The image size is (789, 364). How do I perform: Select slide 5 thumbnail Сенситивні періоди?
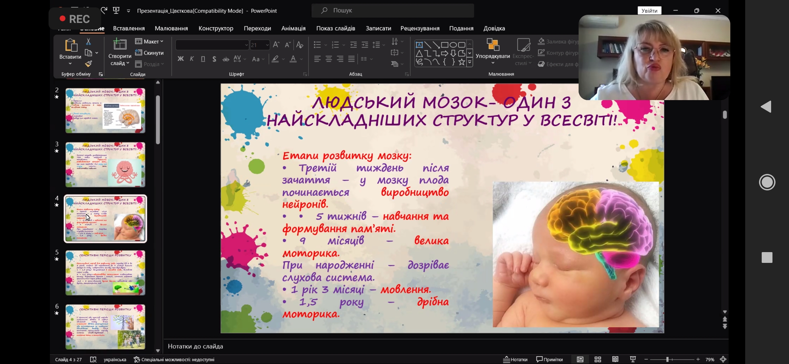point(105,273)
